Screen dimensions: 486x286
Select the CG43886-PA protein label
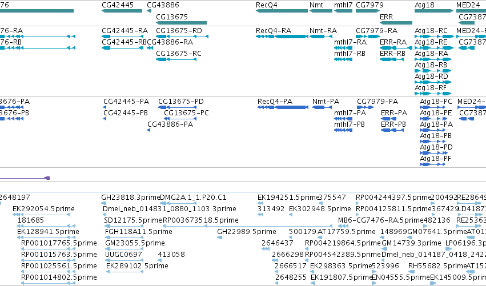[170, 124]
